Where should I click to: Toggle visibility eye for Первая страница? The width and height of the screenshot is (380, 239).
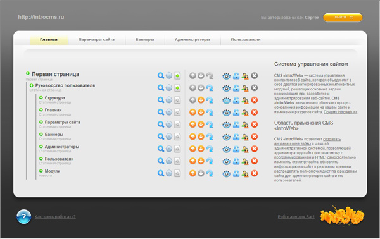click(226, 76)
